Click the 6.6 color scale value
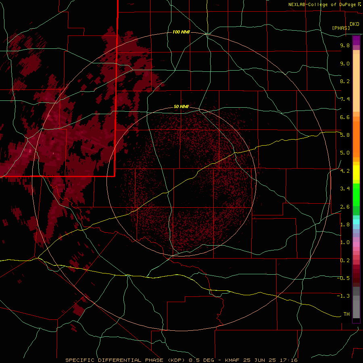 coord(345,117)
